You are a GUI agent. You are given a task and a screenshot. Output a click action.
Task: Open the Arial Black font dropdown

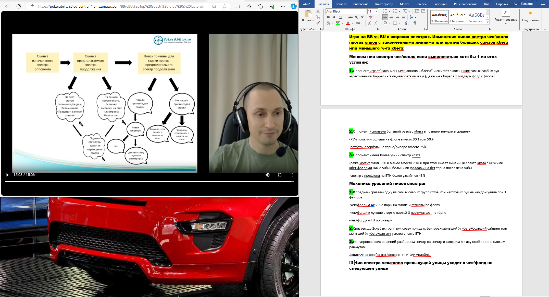coord(365,11)
